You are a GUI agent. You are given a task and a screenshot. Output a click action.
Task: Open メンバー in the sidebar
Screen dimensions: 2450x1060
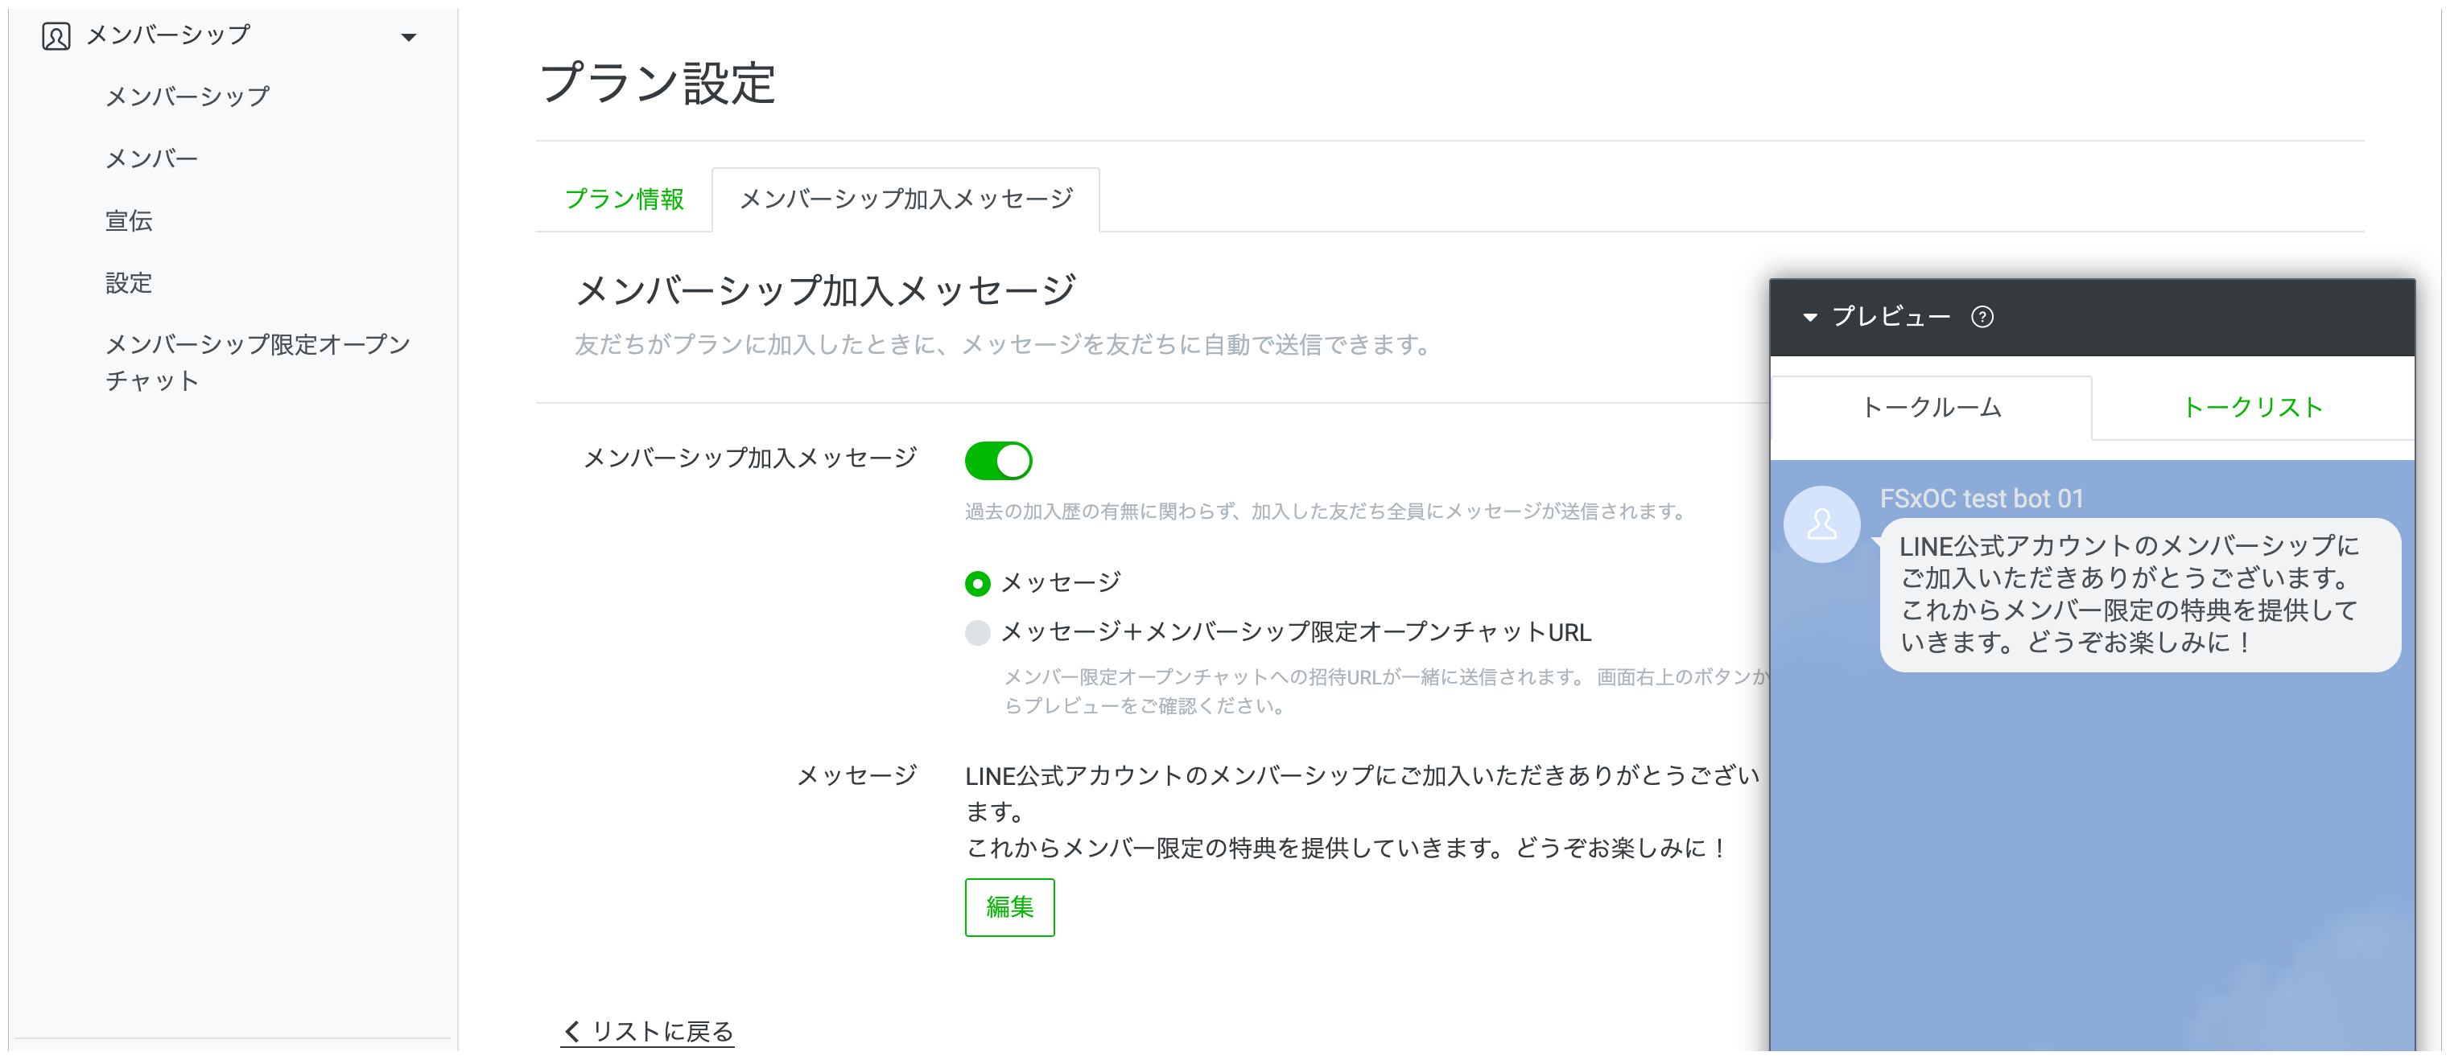151,158
